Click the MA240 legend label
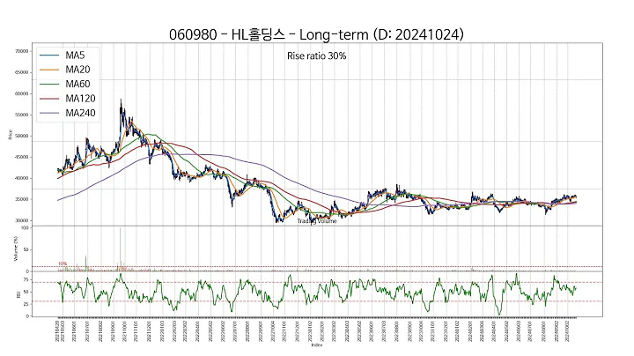Screen dimensions: 634x356 click(80, 113)
